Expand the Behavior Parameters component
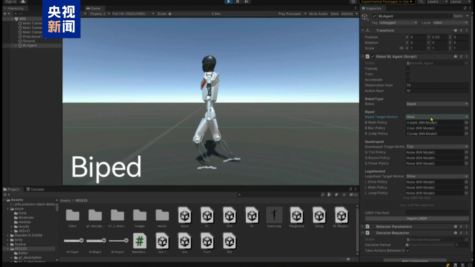The height and width of the screenshot is (267, 475). click(363, 227)
